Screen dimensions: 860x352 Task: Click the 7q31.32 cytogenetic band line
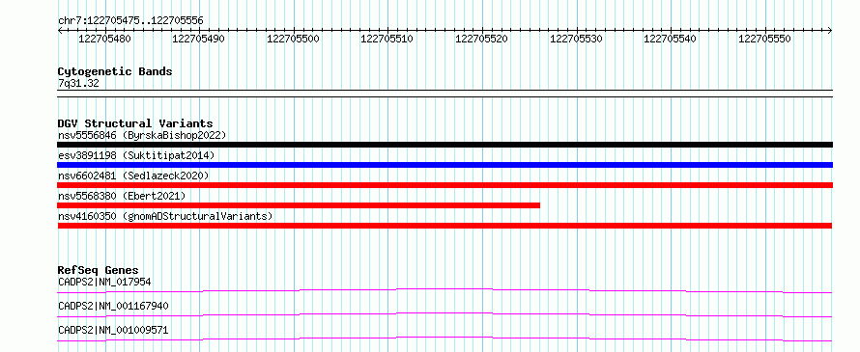click(x=444, y=94)
